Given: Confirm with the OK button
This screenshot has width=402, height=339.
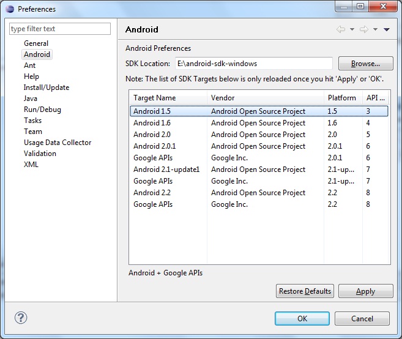Looking at the screenshot, I should [x=302, y=318].
